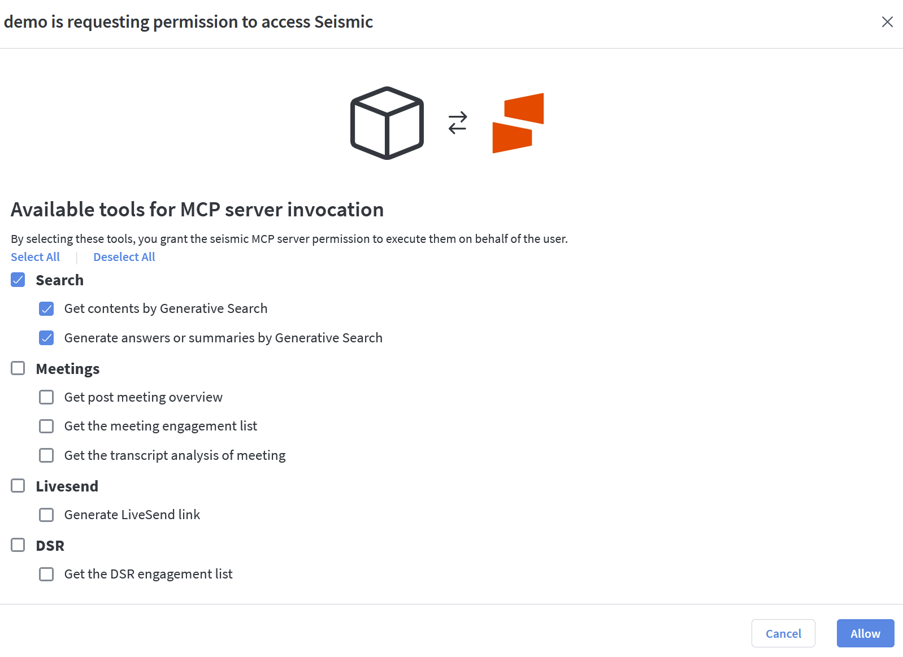Click the Meetings section heading label
The width and height of the screenshot is (903, 657).
[x=68, y=369]
